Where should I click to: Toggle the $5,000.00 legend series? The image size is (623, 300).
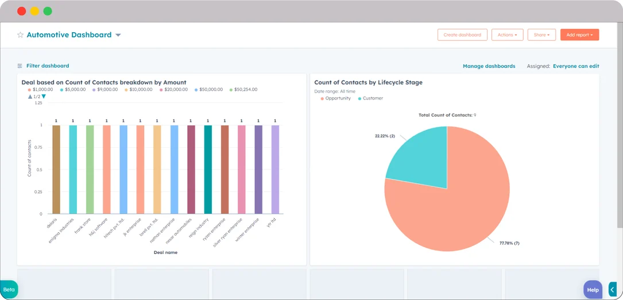73,90
